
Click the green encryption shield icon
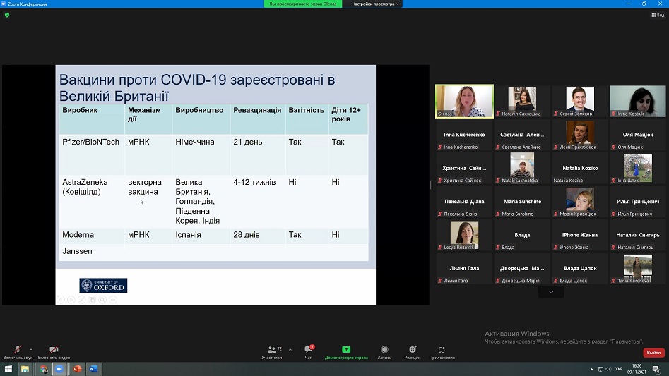pos(7,14)
